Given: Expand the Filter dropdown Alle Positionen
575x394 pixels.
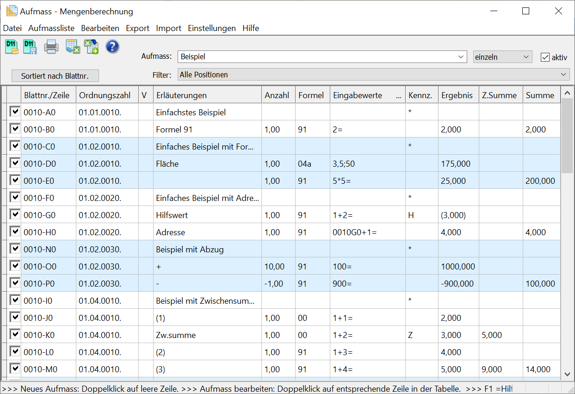Looking at the screenshot, I should click(x=373, y=75).
